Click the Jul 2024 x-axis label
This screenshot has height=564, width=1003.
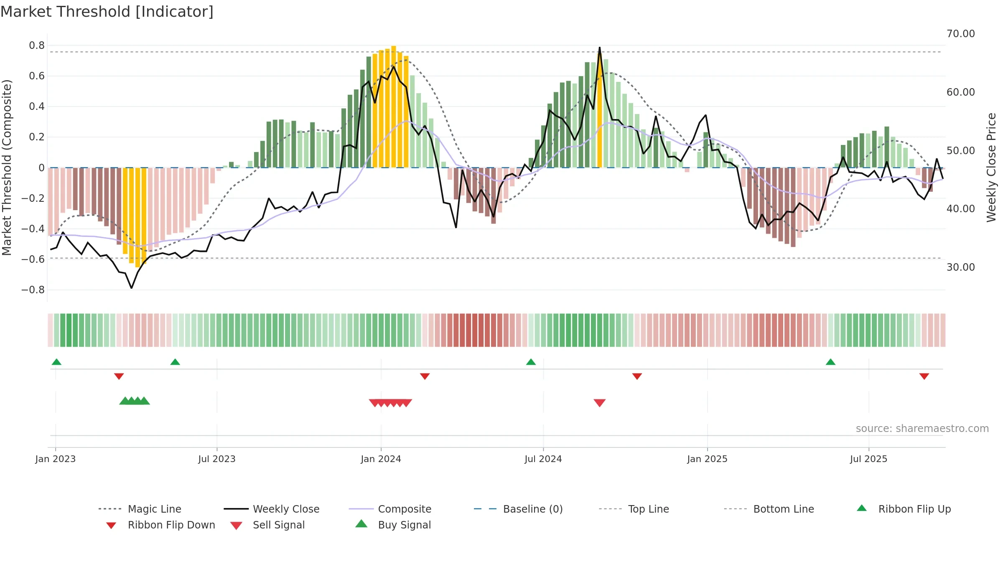point(543,459)
